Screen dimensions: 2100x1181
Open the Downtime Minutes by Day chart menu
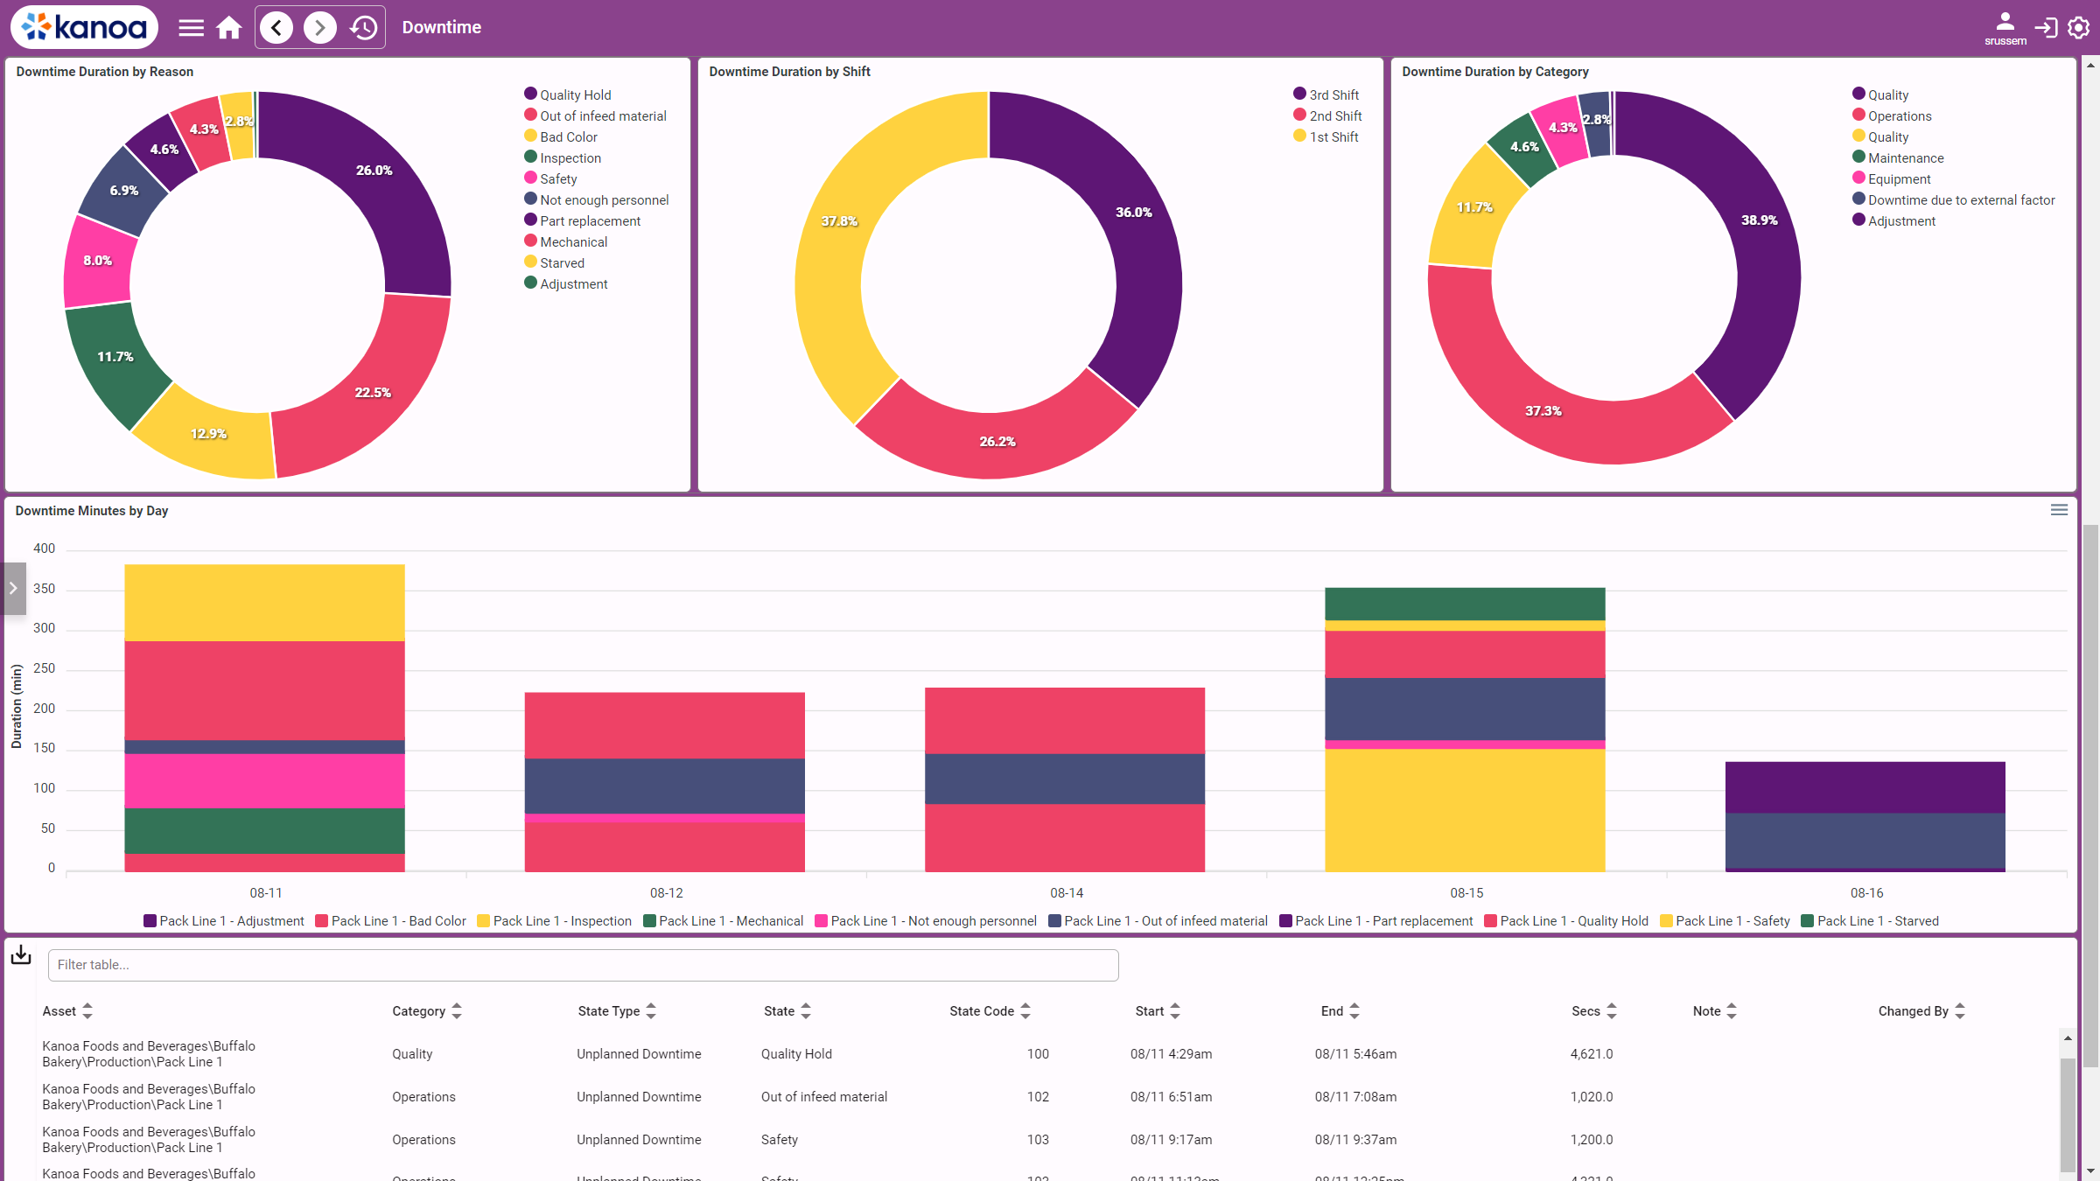point(2059,510)
